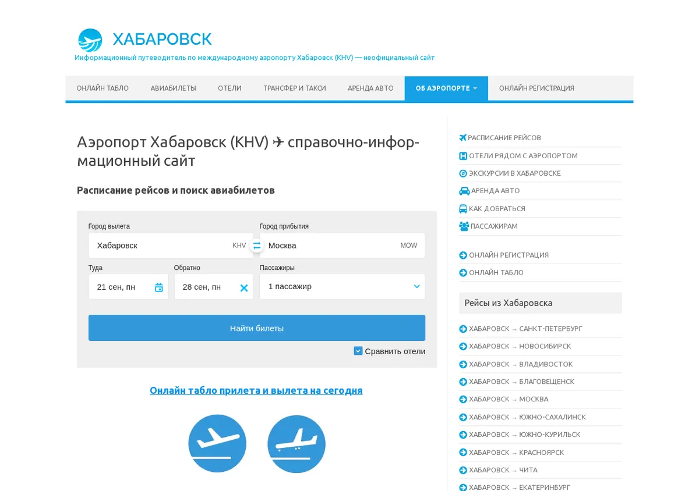Open Отели рядом с аэропортом sidebar link
Screen dimensions: 699x491
tap(523, 156)
